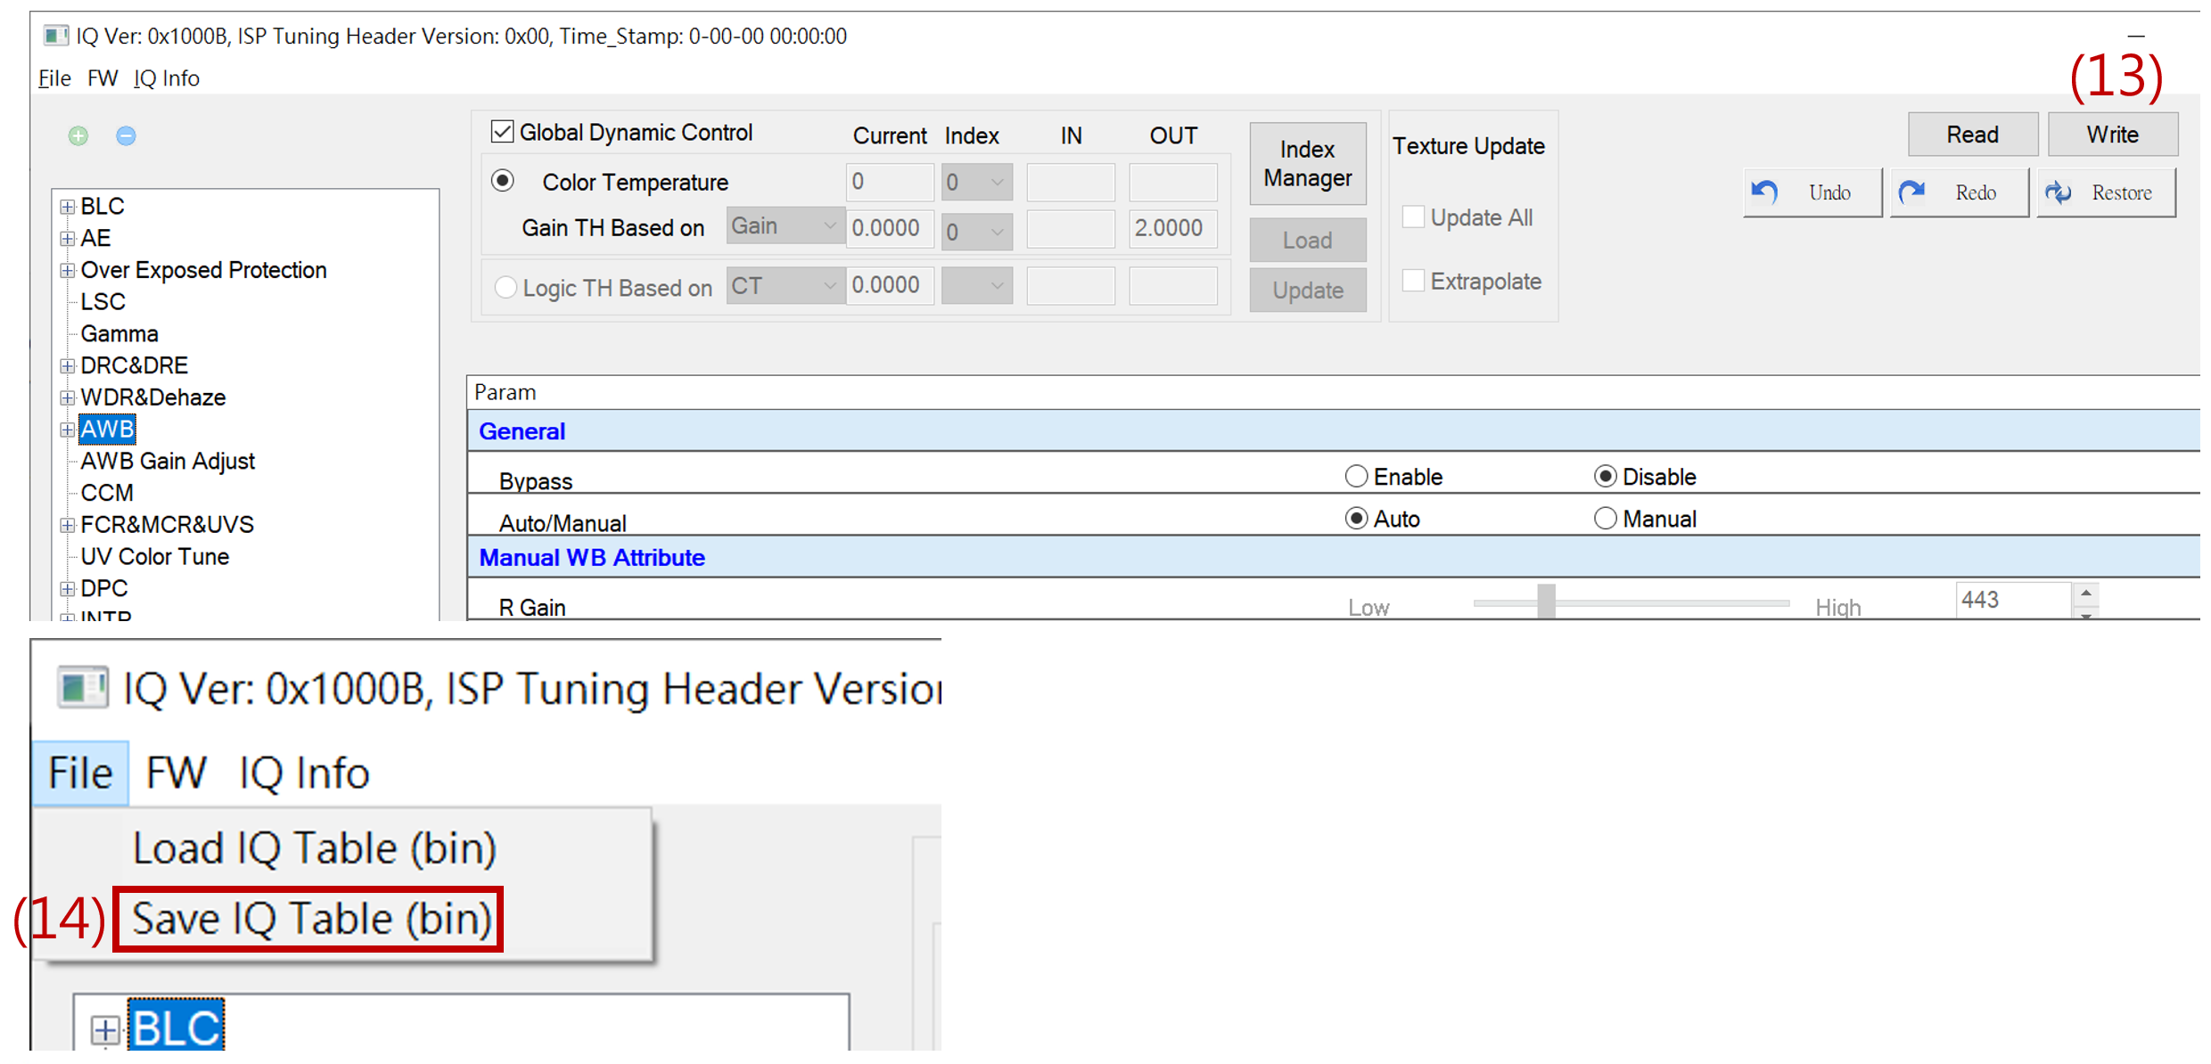Open the Gain TH Based on dropdown
Screen dimensions: 2211x1064
[784, 226]
